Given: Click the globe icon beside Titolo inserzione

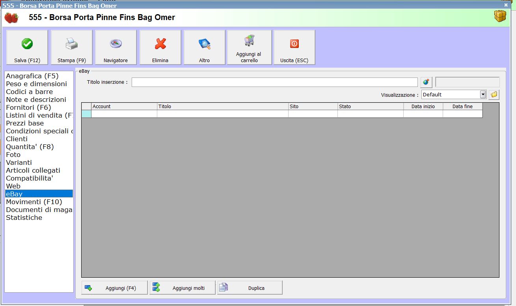Looking at the screenshot, I should 426,82.
